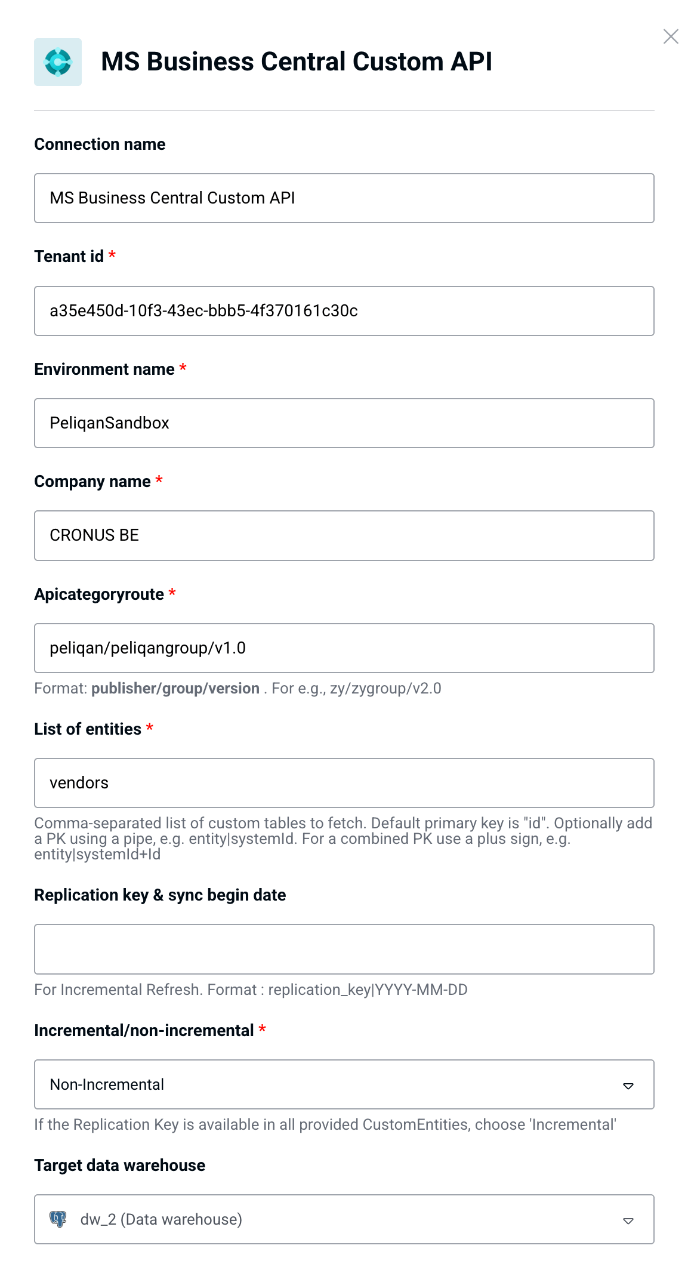Click the List of entities vendors field
The height and width of the screenshot is (1270, 691).
tap(344, 783)
